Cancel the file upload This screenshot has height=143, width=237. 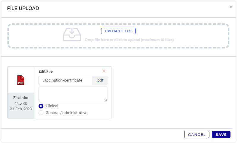pyautogui.click(x=197, y=134)
